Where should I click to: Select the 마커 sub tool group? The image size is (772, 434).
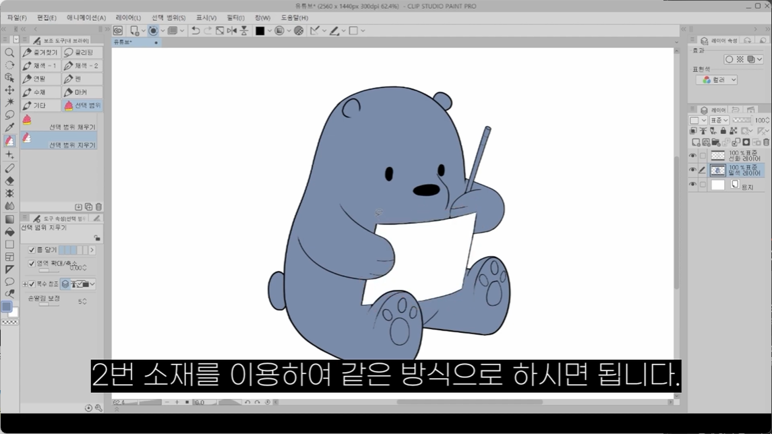(x=82, y=92)
